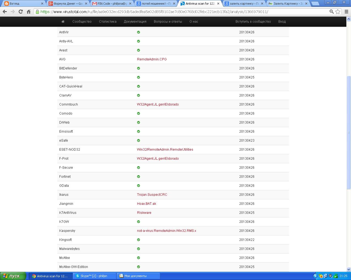Go back to the previous page
Viewport: 351px width, 280px height.
point(5,12)
